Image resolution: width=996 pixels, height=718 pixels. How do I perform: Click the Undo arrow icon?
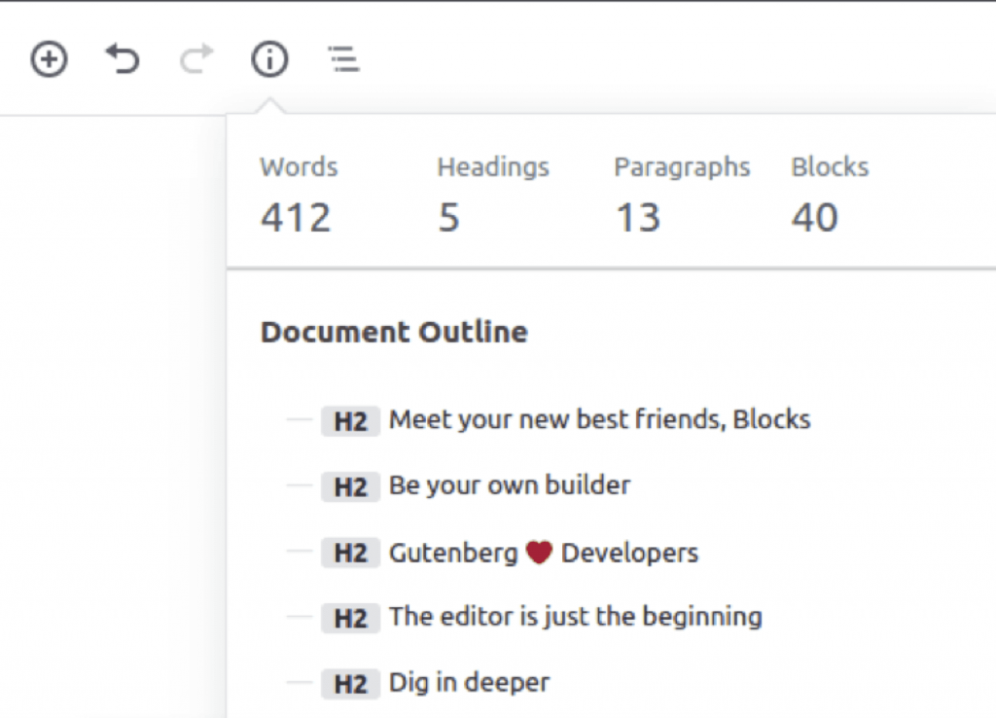tap(122, 59)
